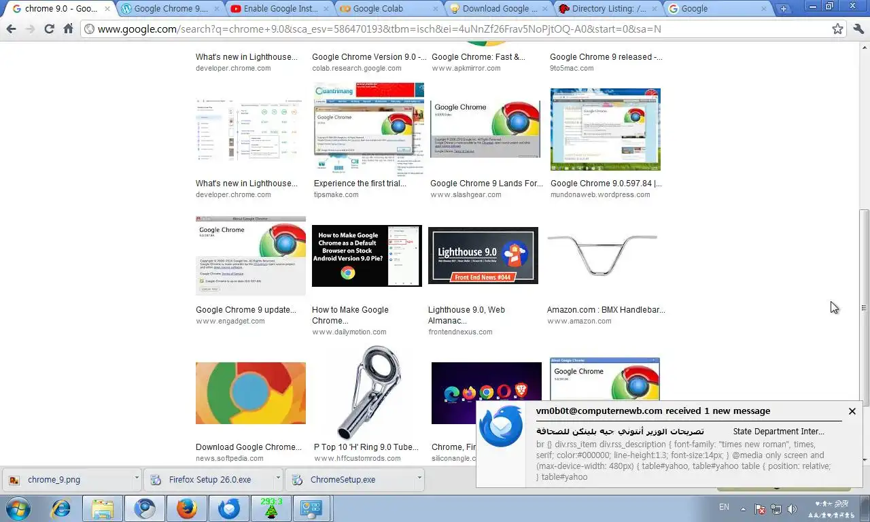Go back with the browser back arrow
Viewport: 870px width, 522px height.
11,29
